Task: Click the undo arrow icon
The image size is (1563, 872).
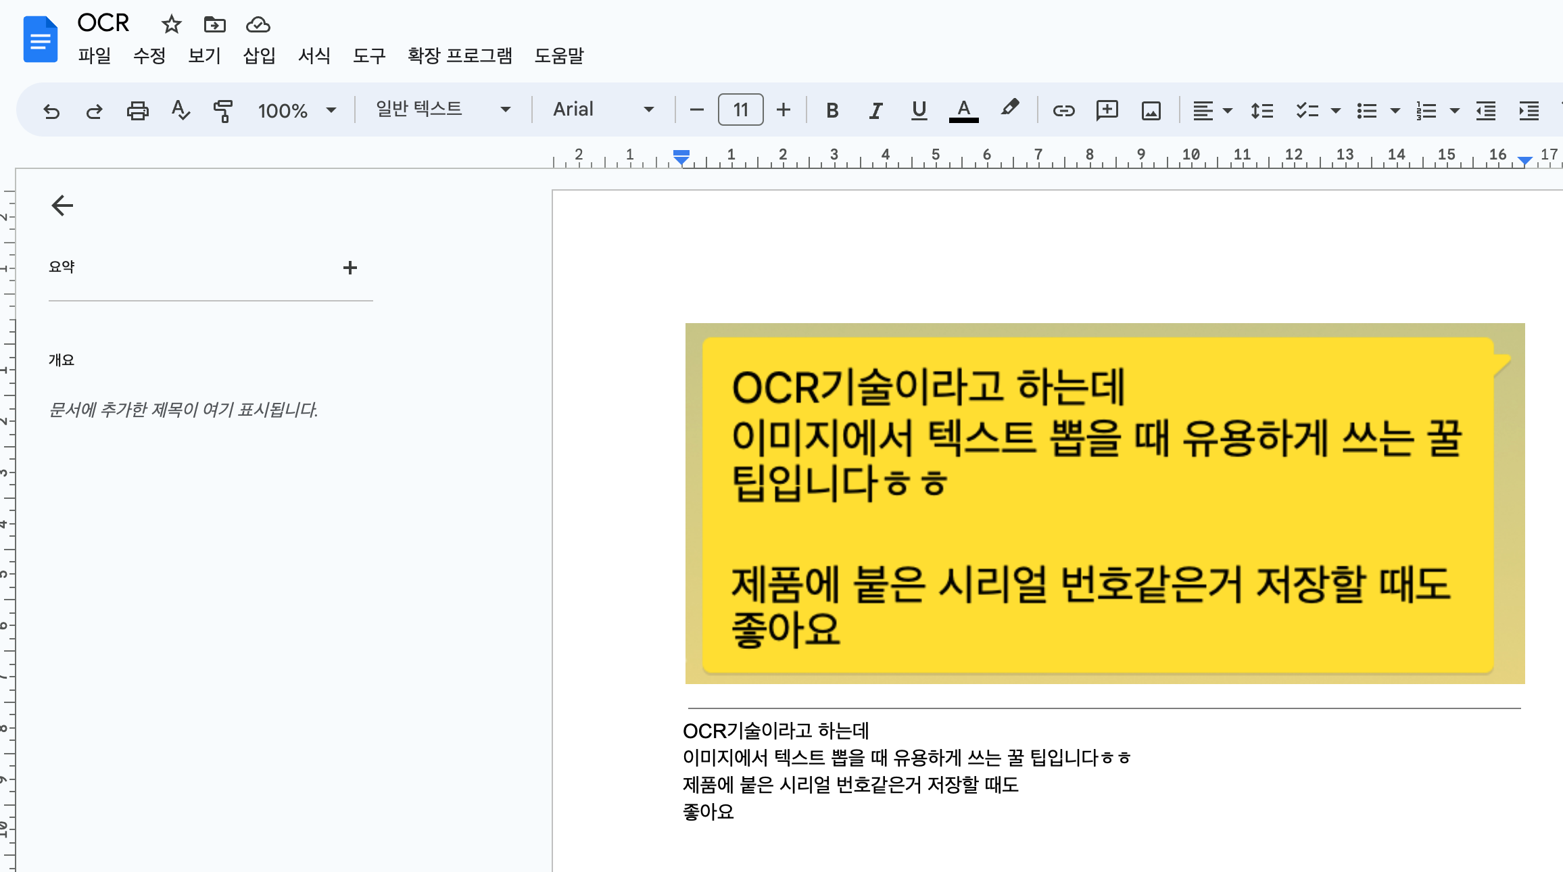Action: click(x=51, y=111)
